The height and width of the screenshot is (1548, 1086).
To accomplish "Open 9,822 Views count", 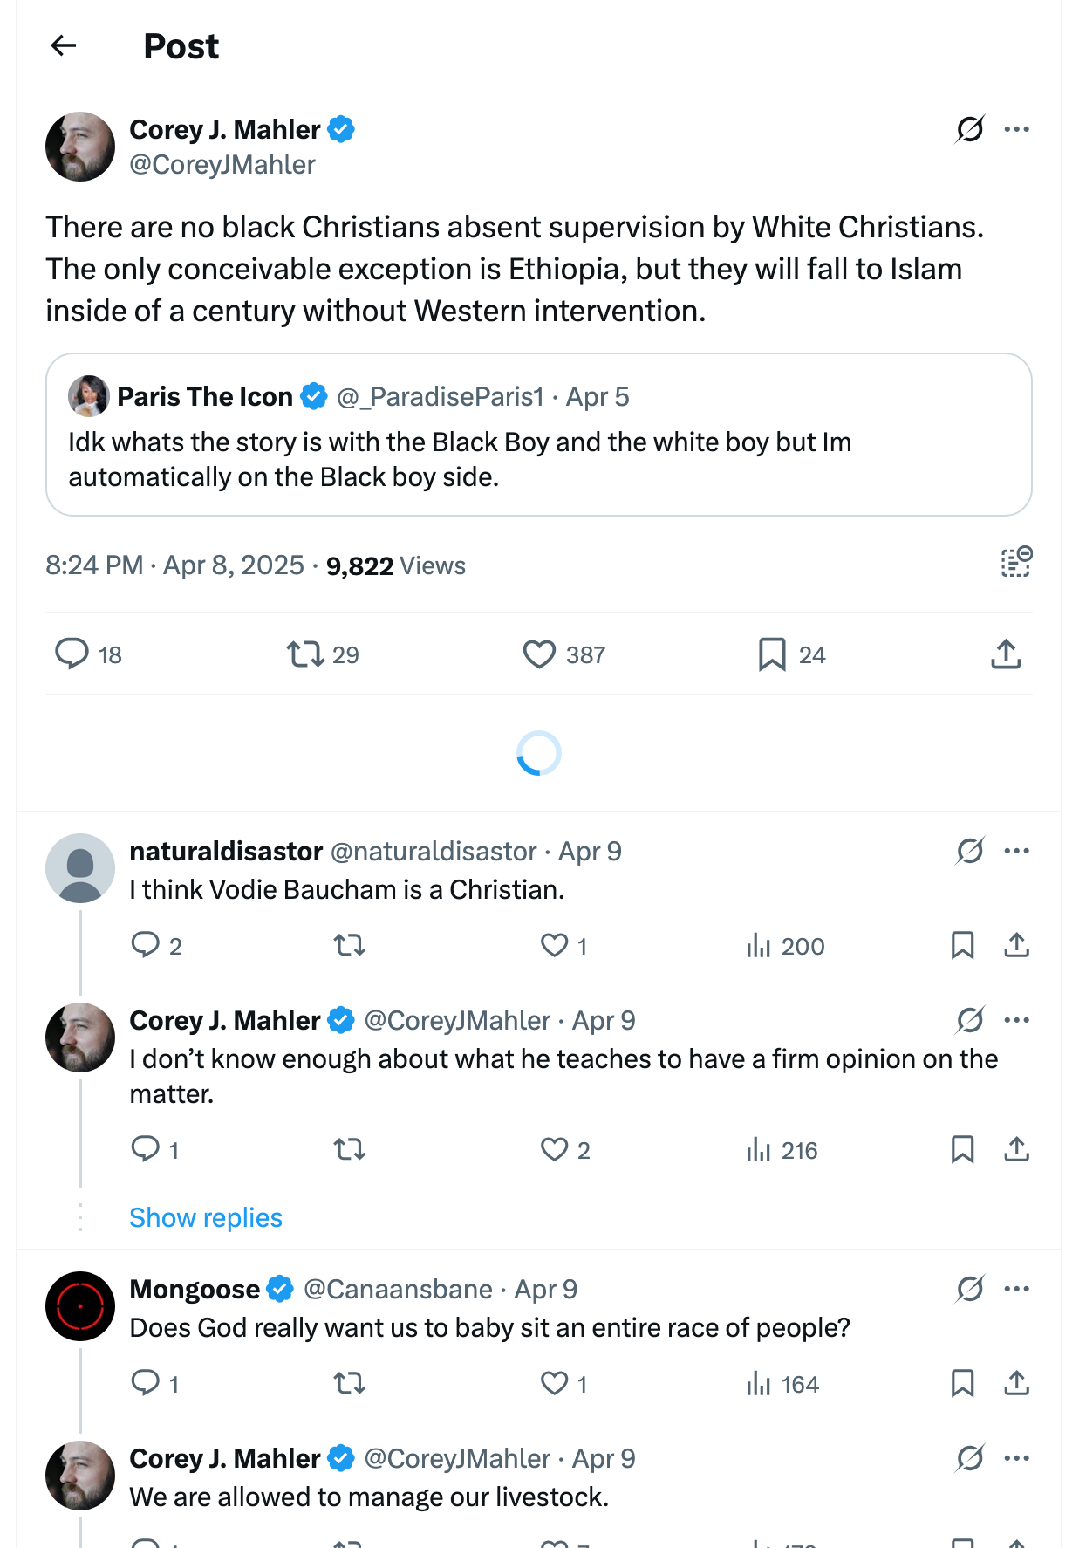I will [x=395, y=566].
